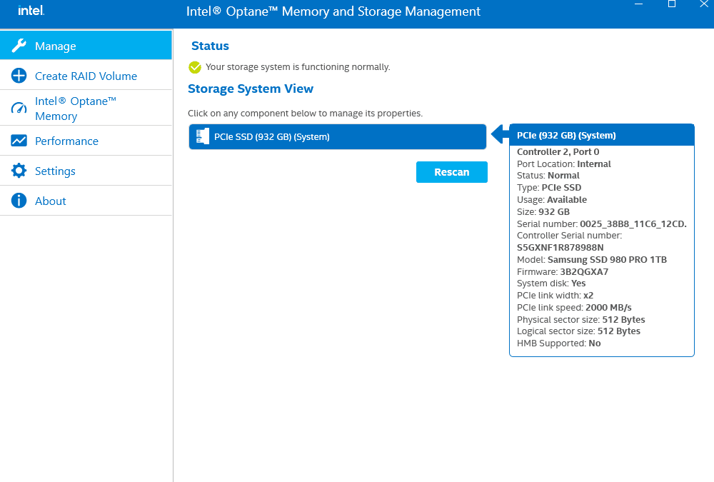Click the 'Logical sector size: 512 Bytes' line
714x482 pixels.
click(x=579, y=331)
